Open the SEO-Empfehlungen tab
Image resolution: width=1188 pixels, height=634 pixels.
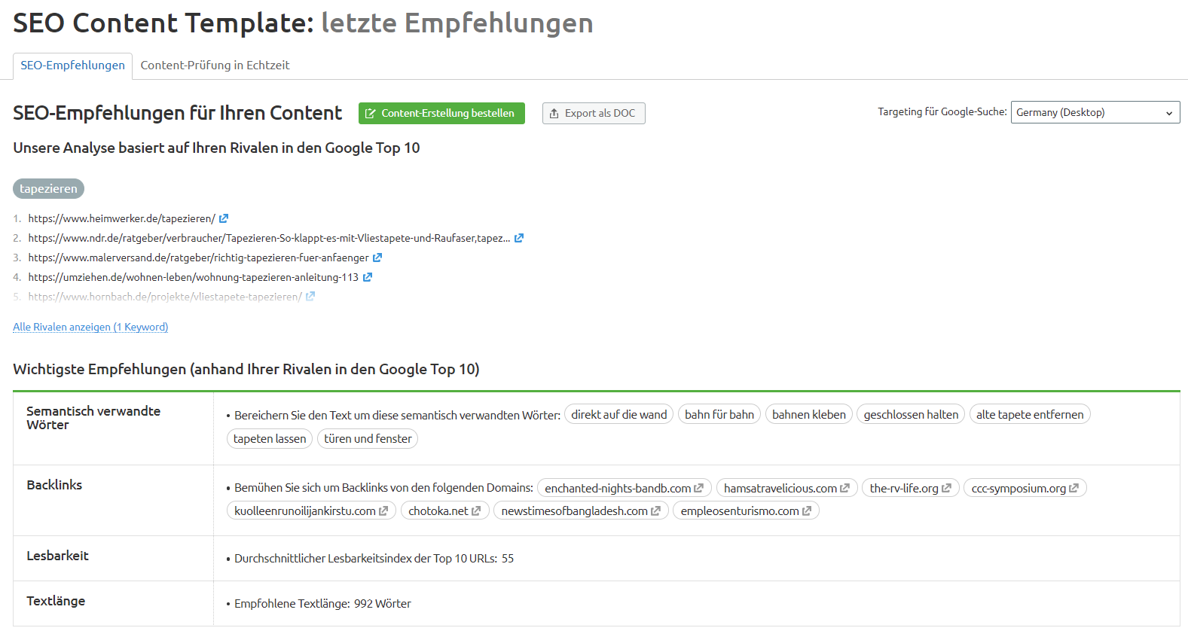coord(72,66)
